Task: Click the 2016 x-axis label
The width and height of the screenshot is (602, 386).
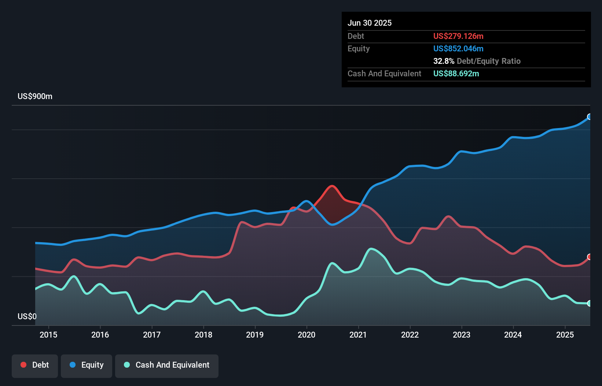Action: click(x=100, y=335)
